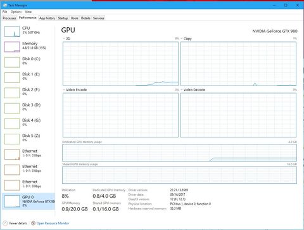This screenshot has height=230, width=304.
Task: Click the Fewer details chevron icon
Action: (5, 223)
